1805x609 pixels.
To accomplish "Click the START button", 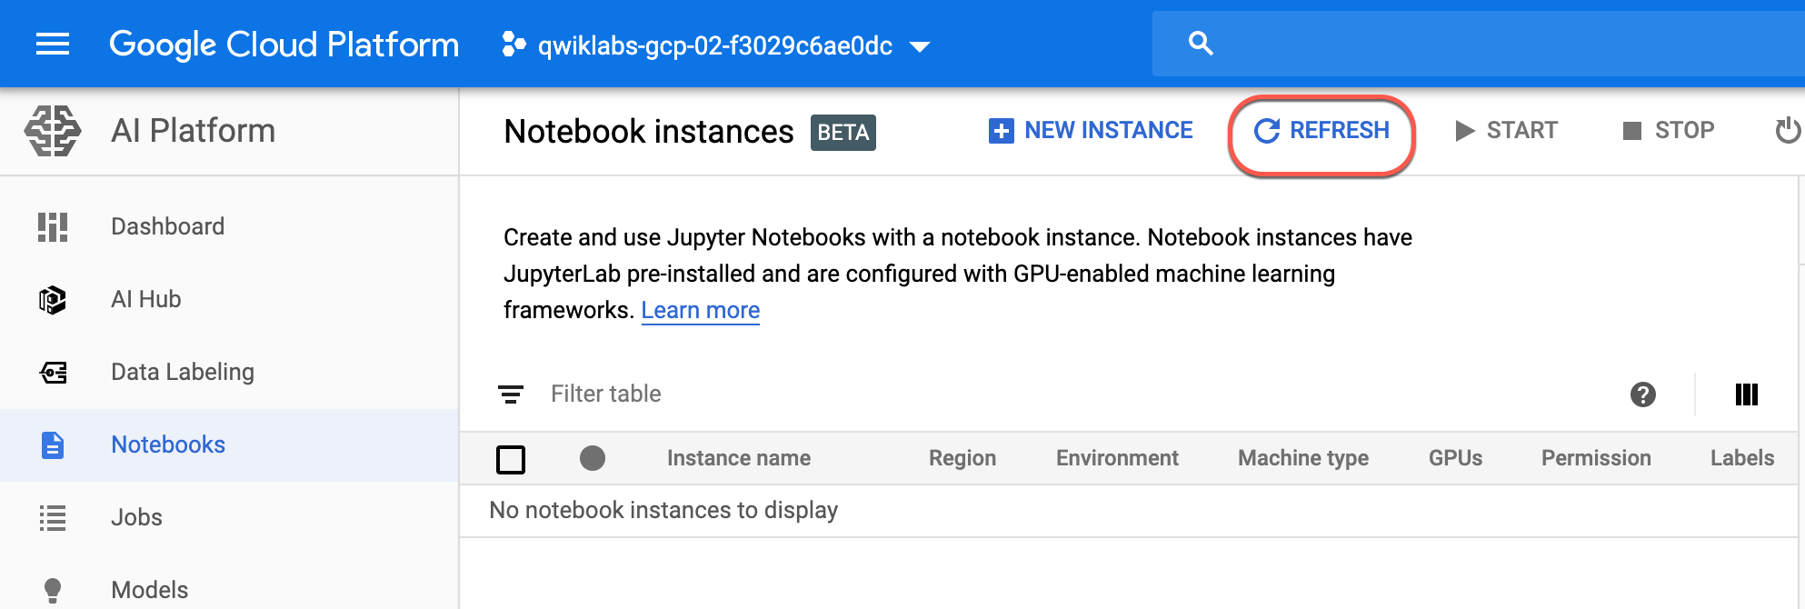I will point(1506,131).
